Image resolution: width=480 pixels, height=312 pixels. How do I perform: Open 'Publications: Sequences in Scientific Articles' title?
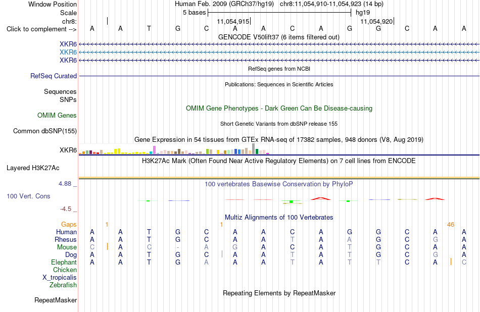(279, 84)
